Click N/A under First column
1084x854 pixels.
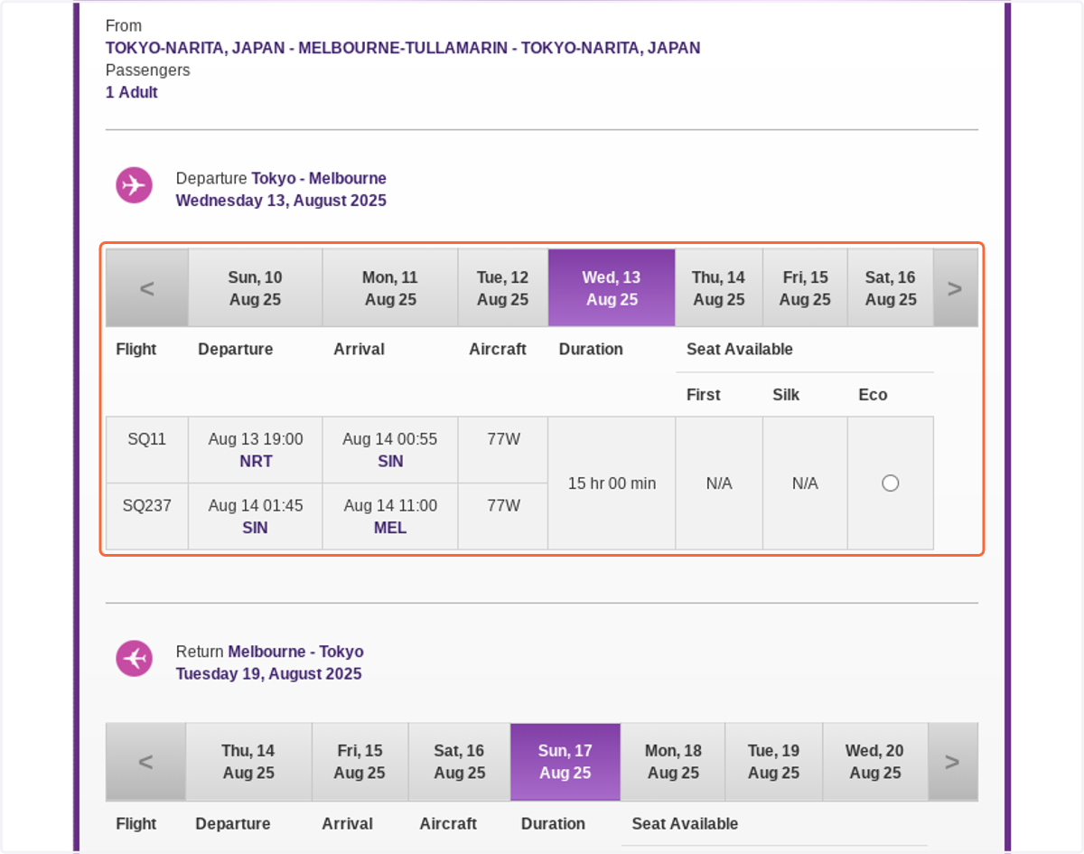pyautogui.click(x=719, y=483)
